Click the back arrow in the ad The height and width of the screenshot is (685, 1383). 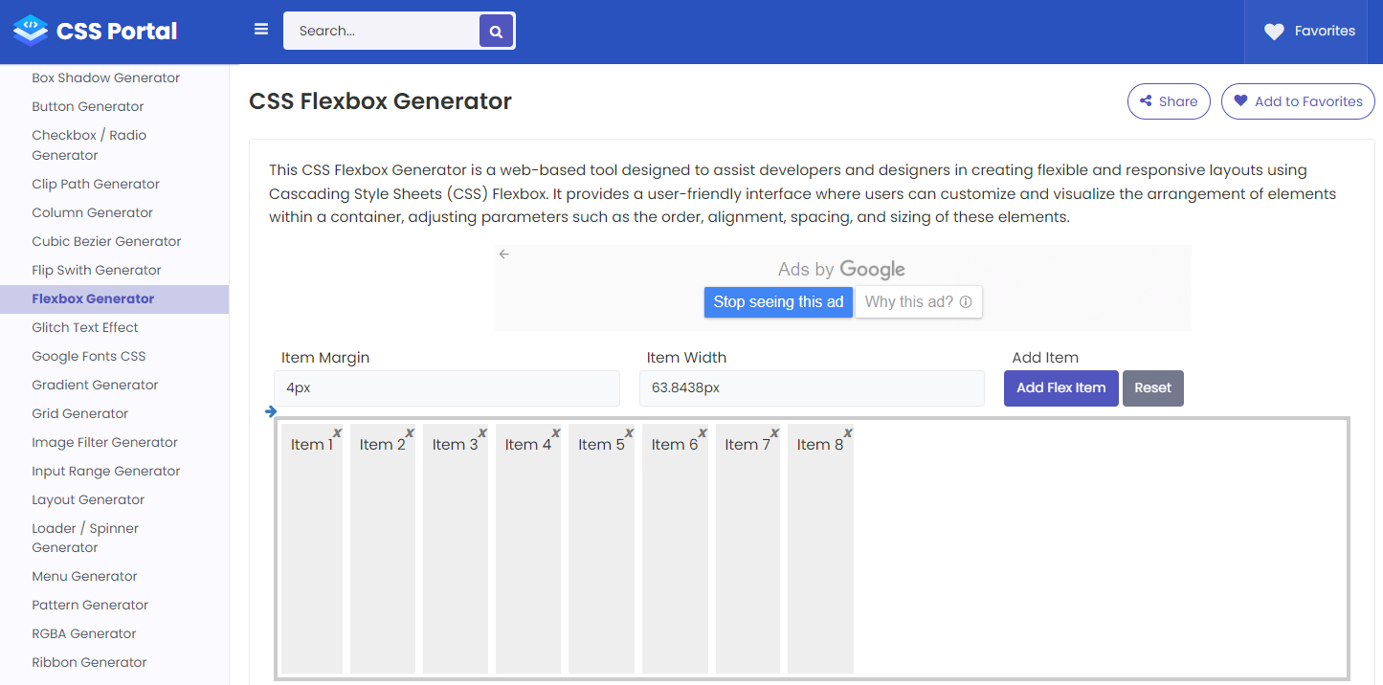click(504, 254)
